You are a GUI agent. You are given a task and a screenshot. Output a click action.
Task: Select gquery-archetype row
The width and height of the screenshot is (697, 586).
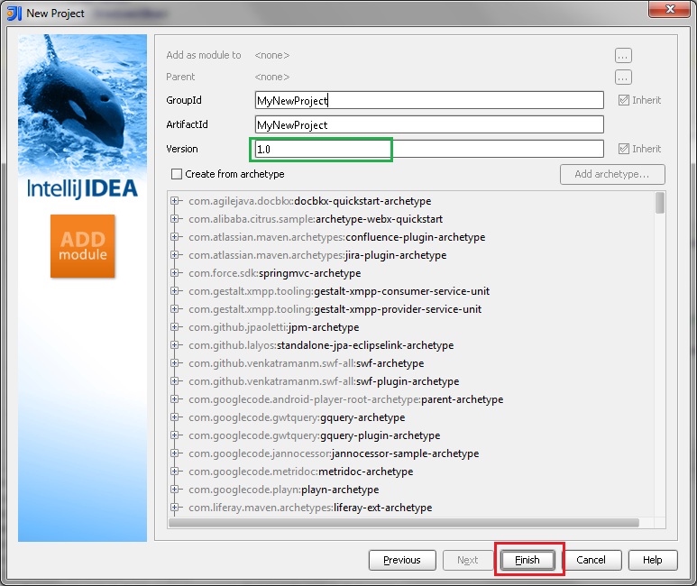tap(297, 417)
